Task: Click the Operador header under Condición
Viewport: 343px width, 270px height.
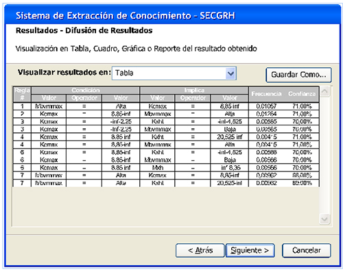Action: pos(84,98)
